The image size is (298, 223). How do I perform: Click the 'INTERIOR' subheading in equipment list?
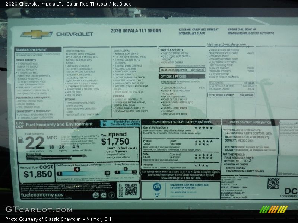[70, 100]
